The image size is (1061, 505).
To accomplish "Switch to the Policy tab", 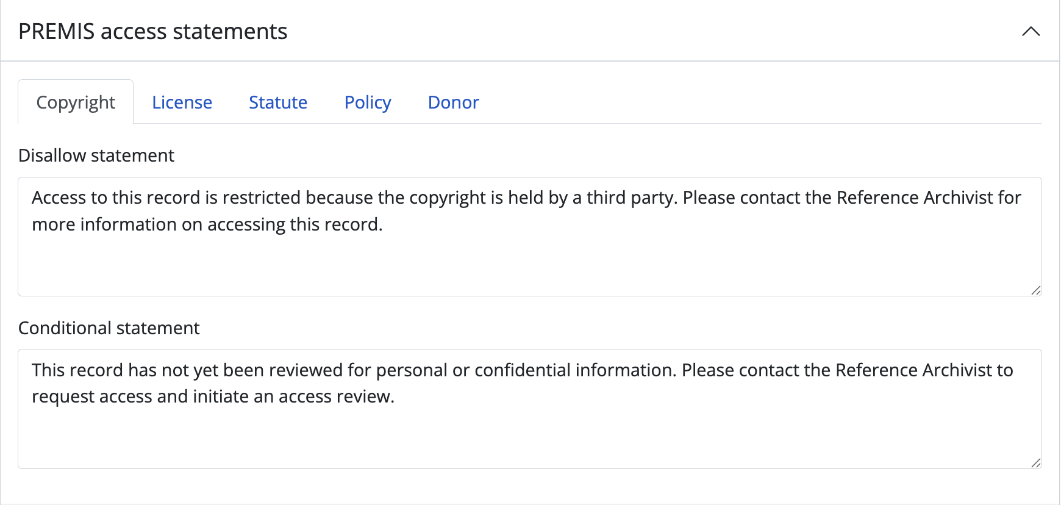I will click(368, 102).
